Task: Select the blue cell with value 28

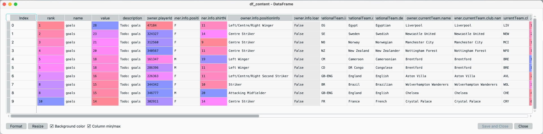Action: tap(105, 25)
